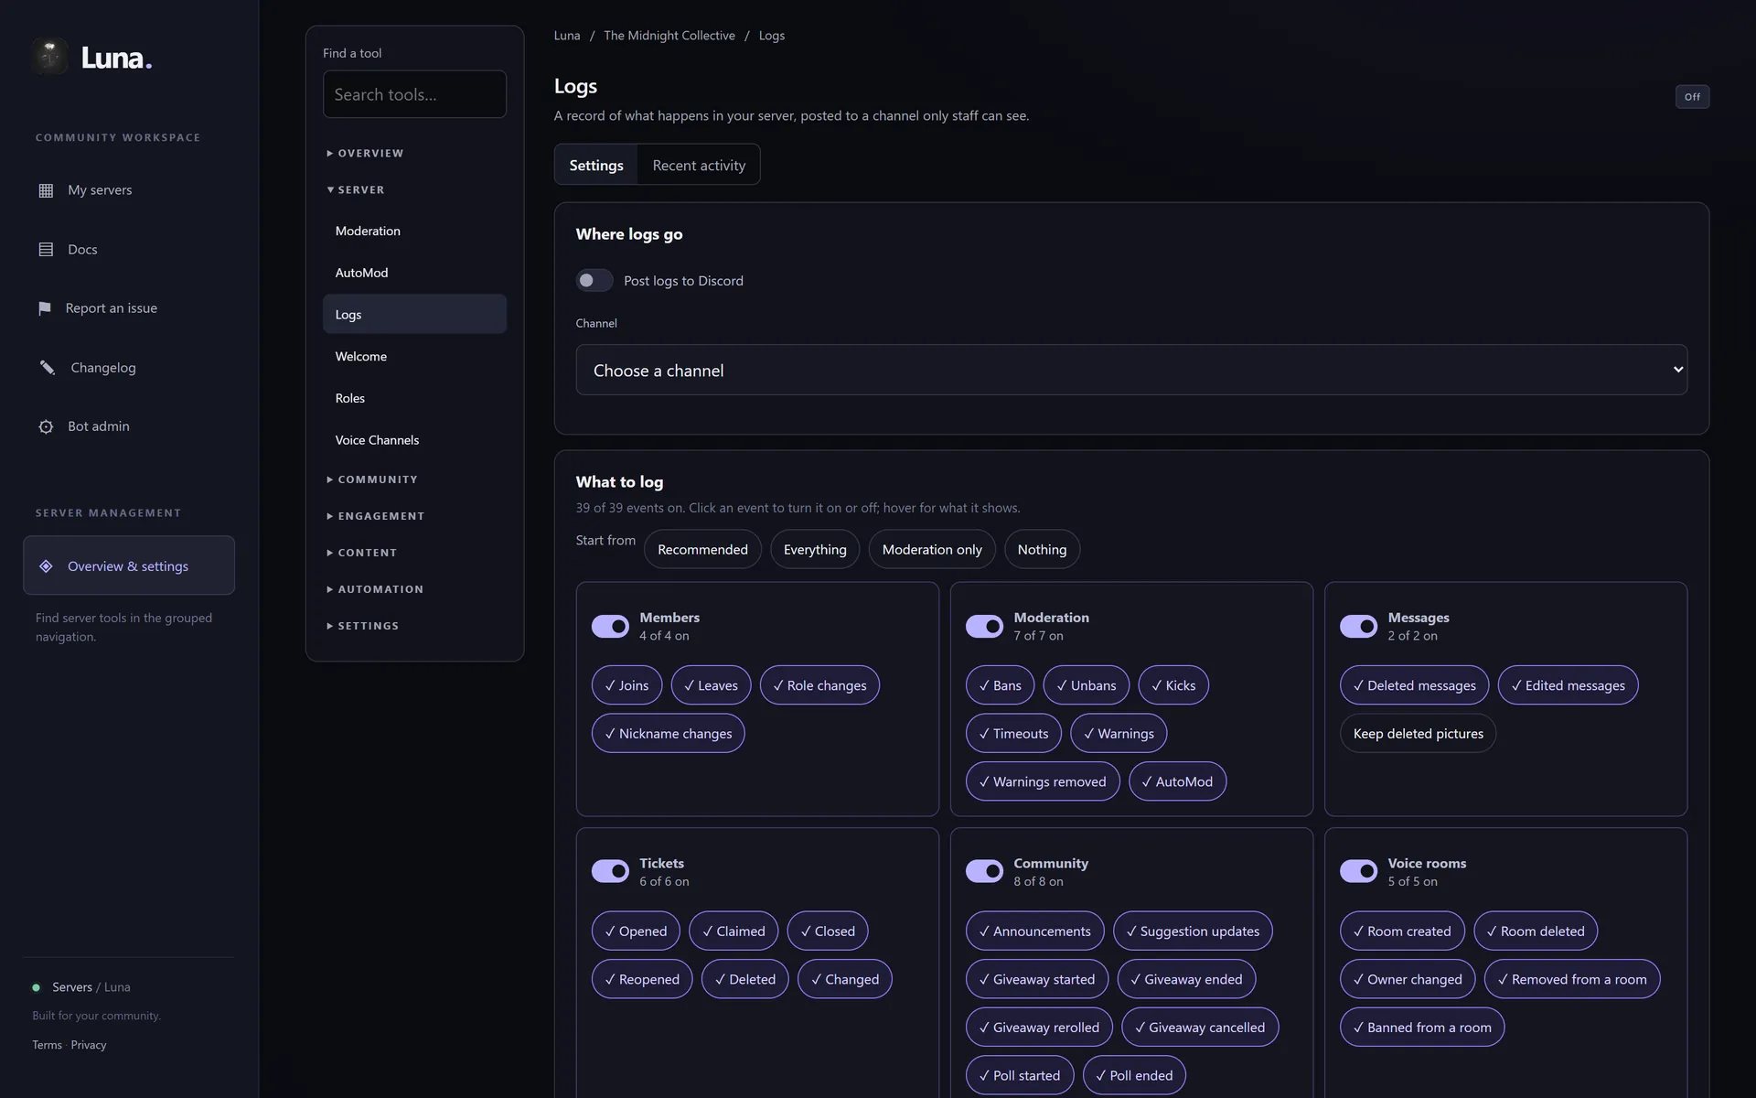1756x1098 pixels.
Task: Open Welcome tool page
Action: click(414, 356)
